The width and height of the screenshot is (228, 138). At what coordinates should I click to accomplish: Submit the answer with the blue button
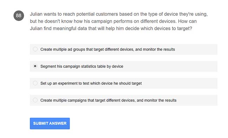pos(50,123)
